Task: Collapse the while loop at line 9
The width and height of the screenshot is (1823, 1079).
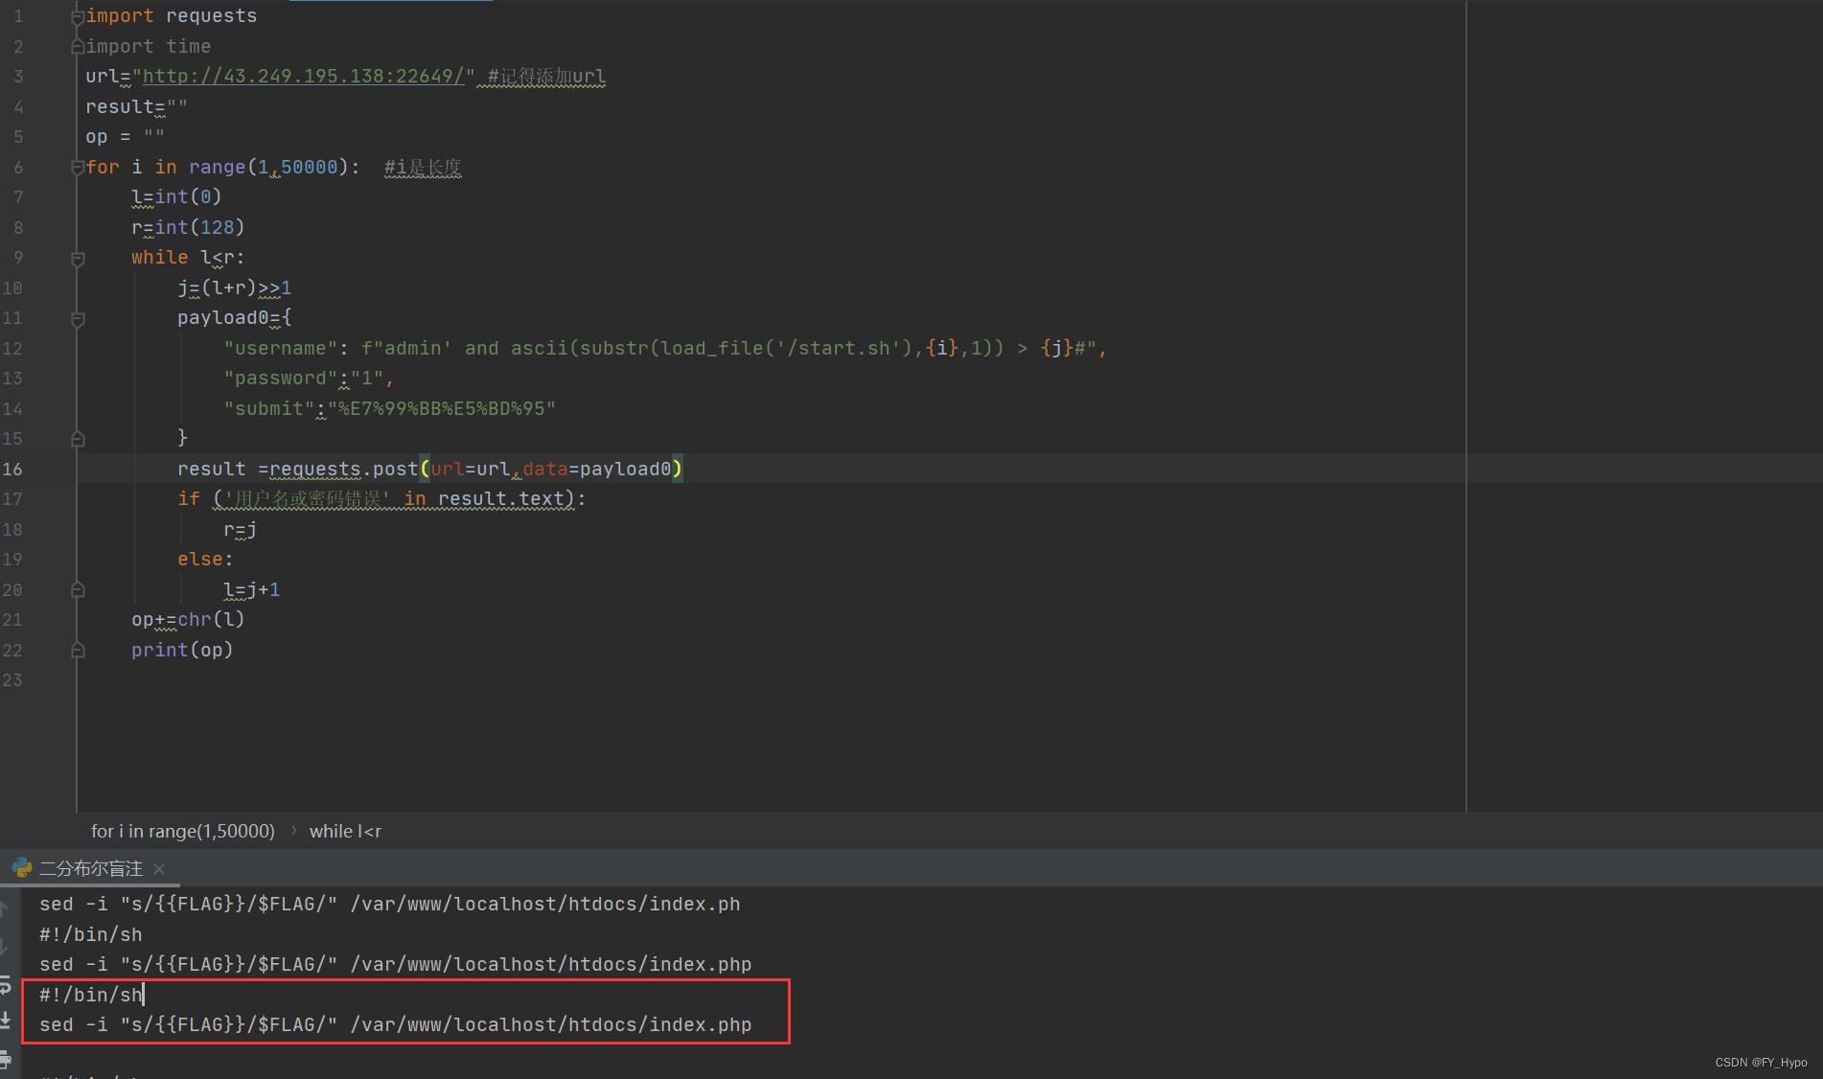Action: coord(78,258)
